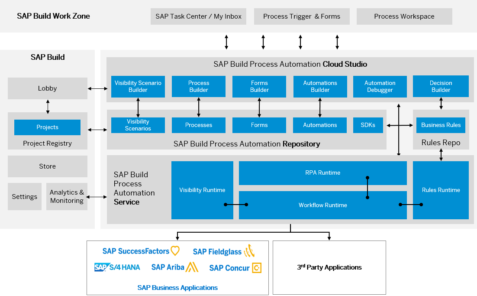Open the Process Workspace box
Screen dimensions: 477x296
tap(404, 16)
